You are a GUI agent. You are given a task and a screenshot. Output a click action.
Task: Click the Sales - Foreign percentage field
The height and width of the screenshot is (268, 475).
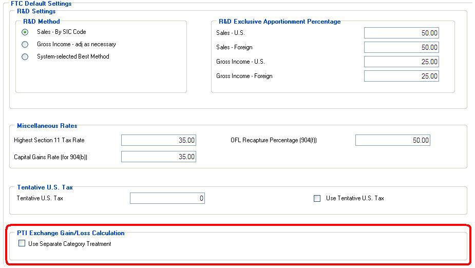(401, 47)
